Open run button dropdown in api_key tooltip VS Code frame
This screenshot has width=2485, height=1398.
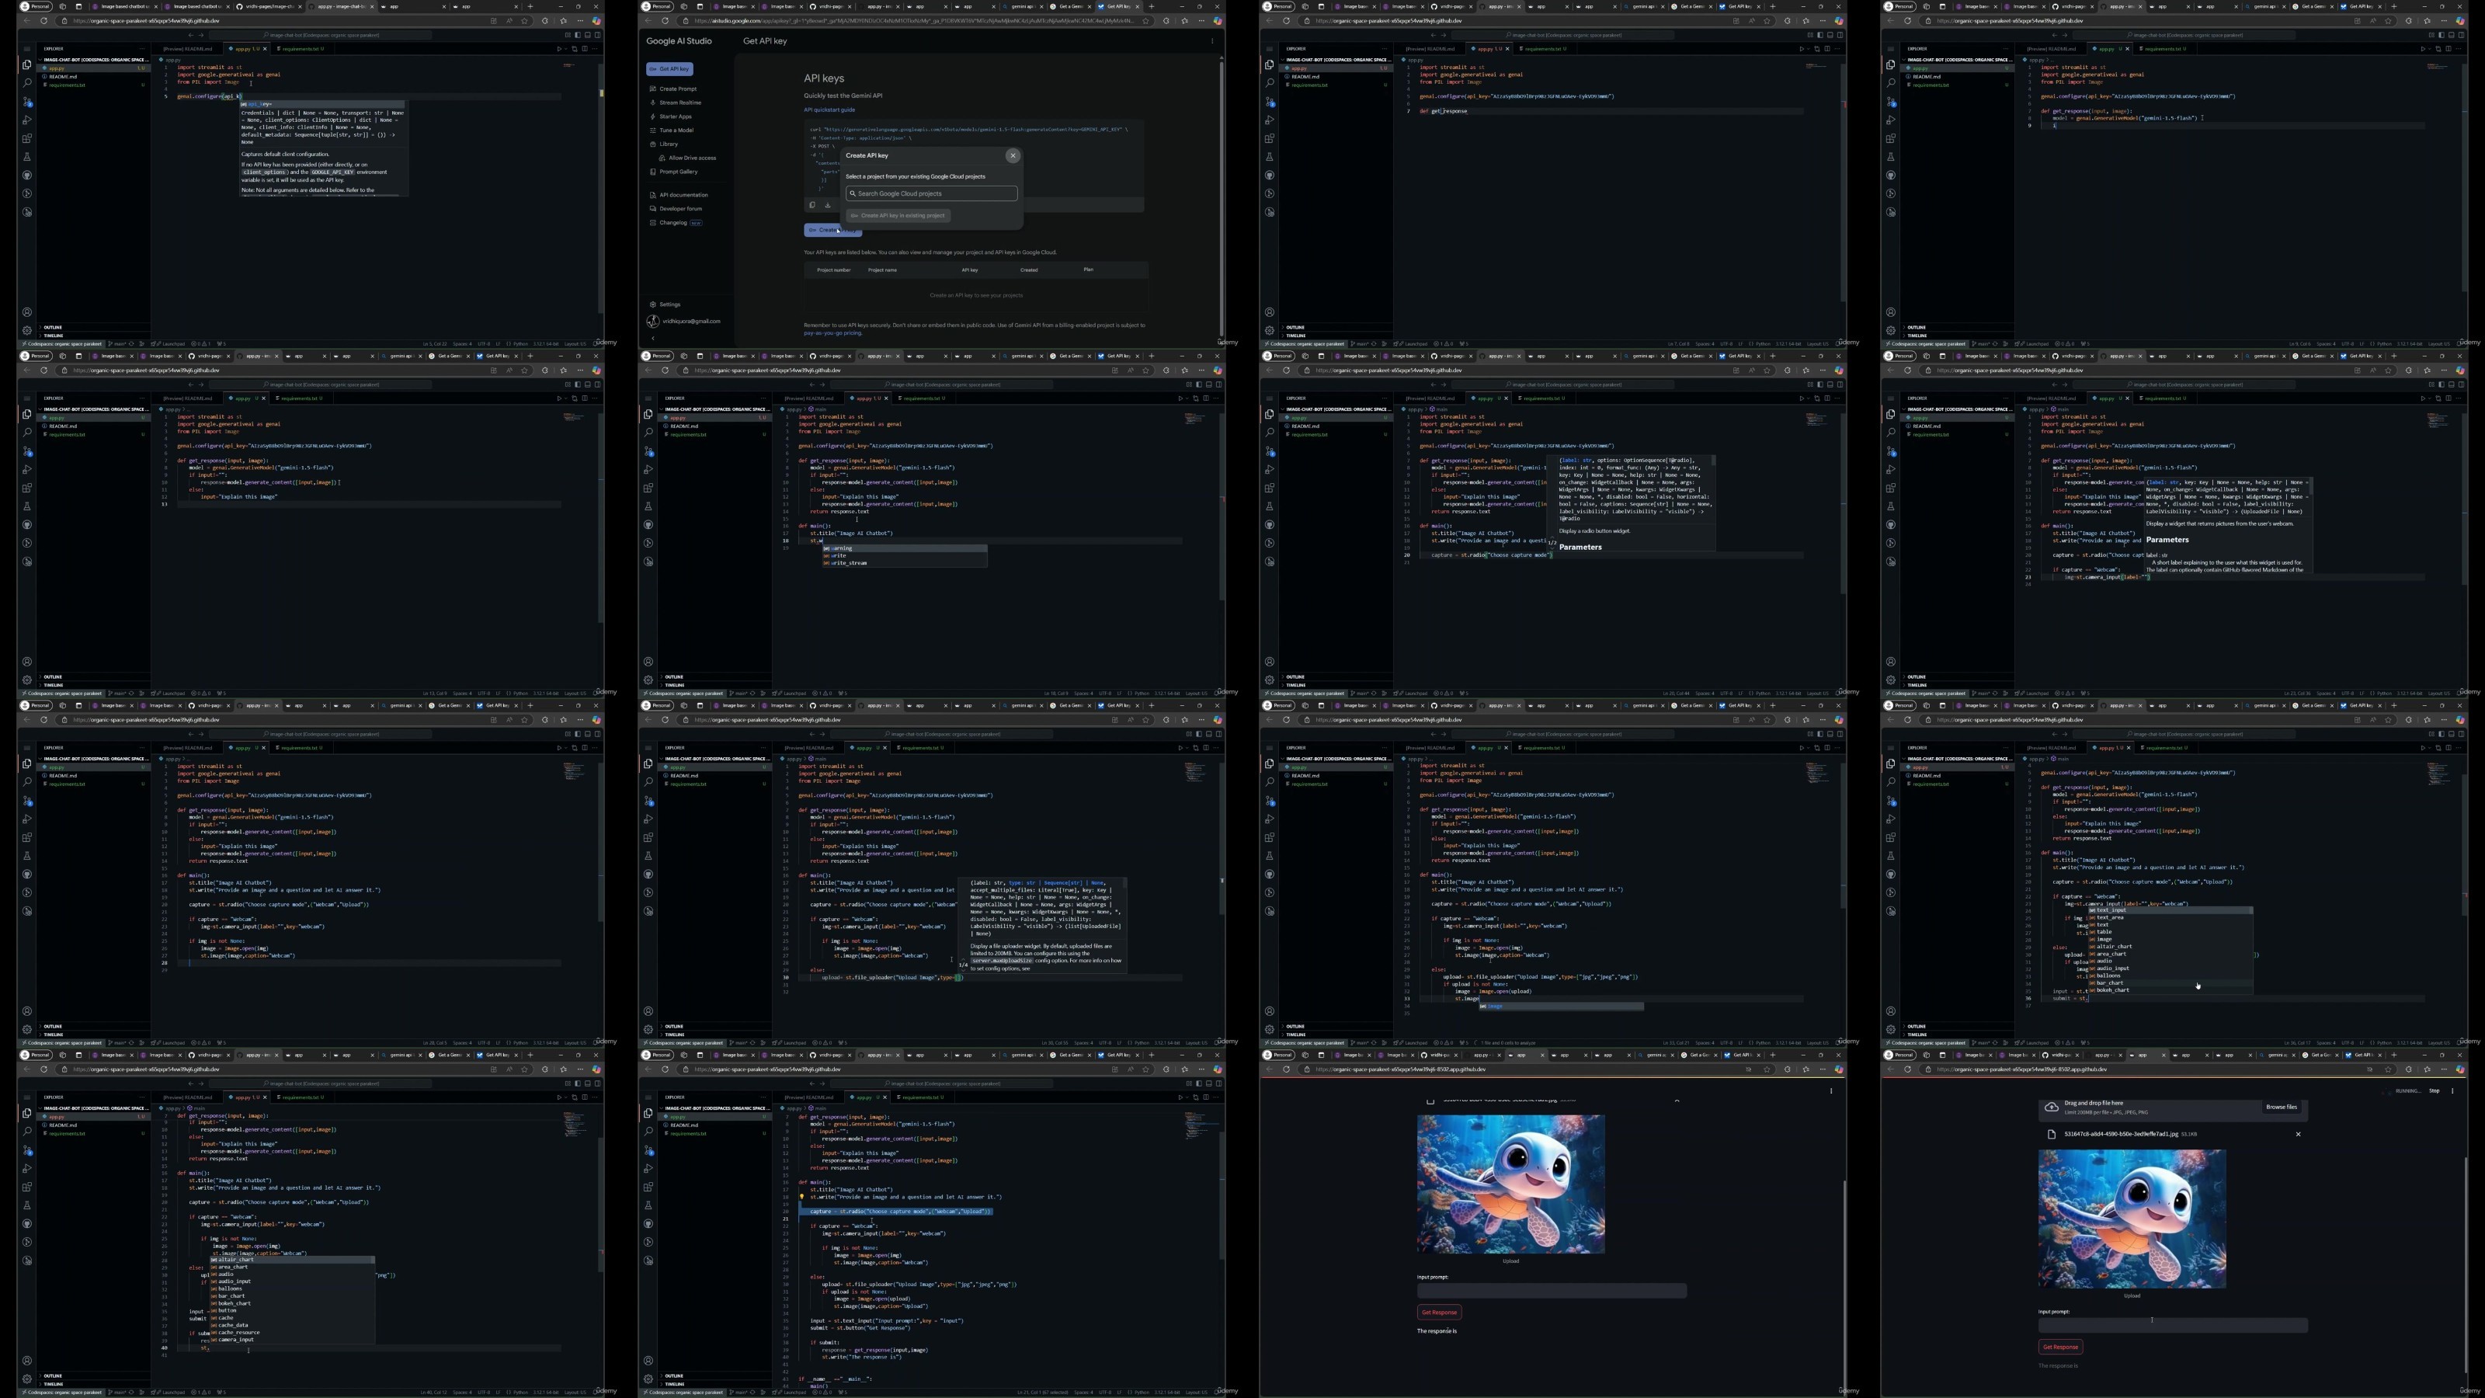(565, 48)
